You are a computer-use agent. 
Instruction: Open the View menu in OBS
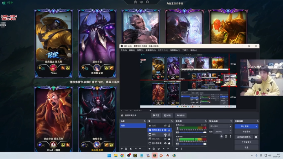pos(140,50)
